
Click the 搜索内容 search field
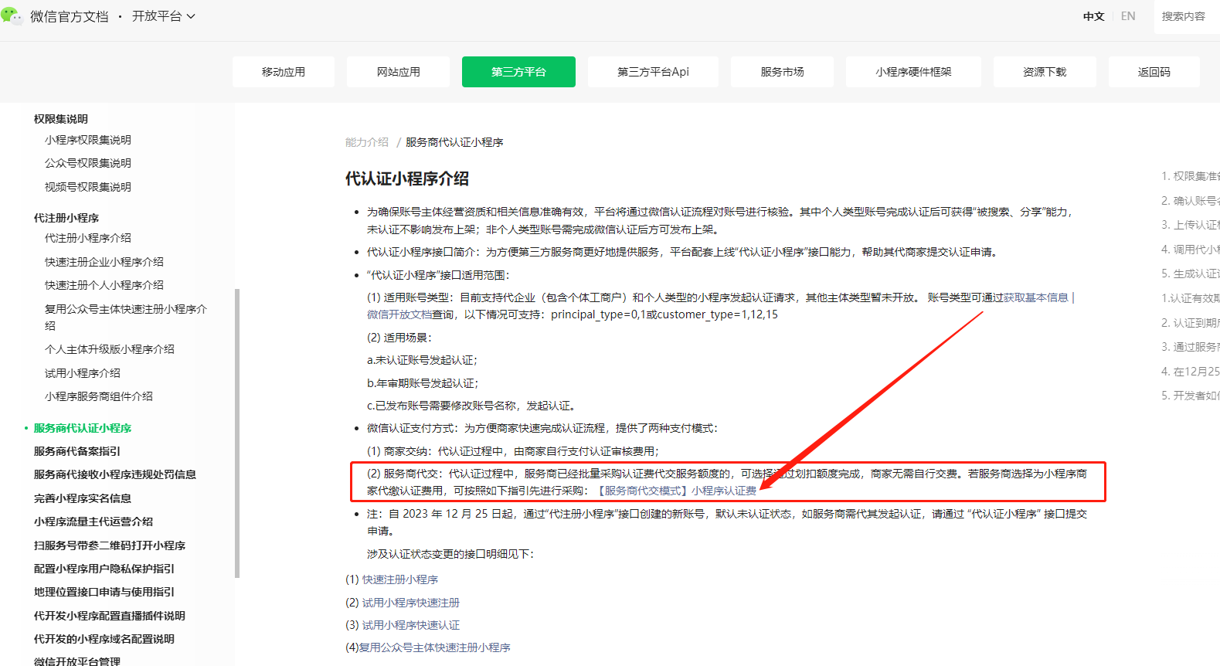[x=1187, y=16]
